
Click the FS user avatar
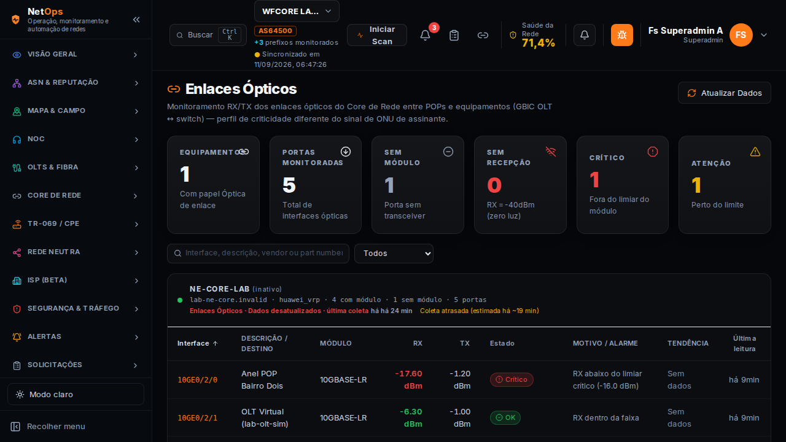(741, 35)
